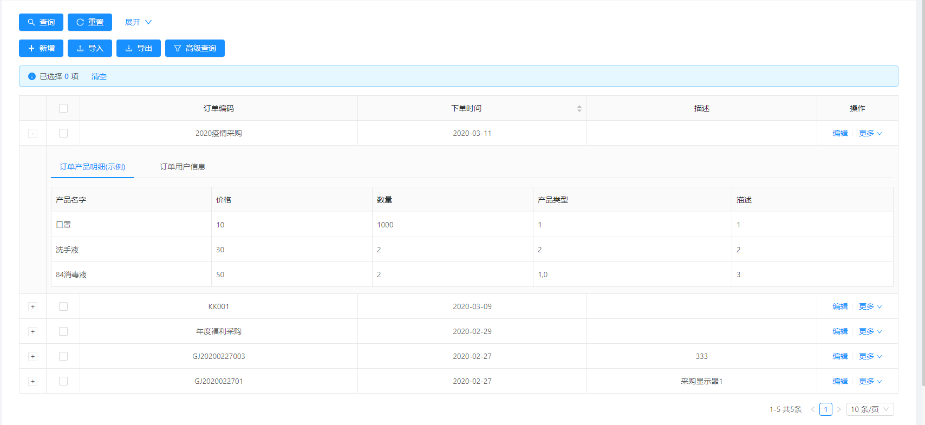Image resolution: width=925 pixels, height=425 pixels.
Task: Click the 新增 add button
Action: 41,48
